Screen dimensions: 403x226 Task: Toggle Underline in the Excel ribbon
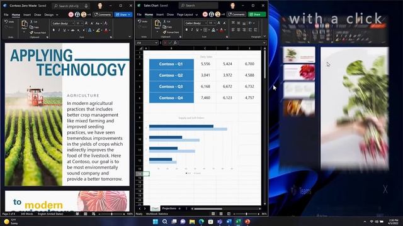tap(197, 30)
